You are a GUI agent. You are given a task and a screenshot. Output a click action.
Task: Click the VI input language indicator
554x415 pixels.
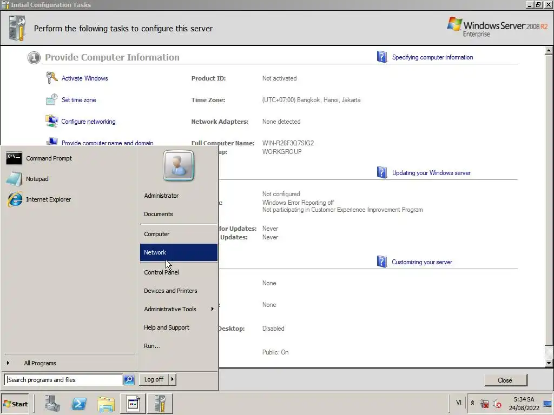[459, 403]
